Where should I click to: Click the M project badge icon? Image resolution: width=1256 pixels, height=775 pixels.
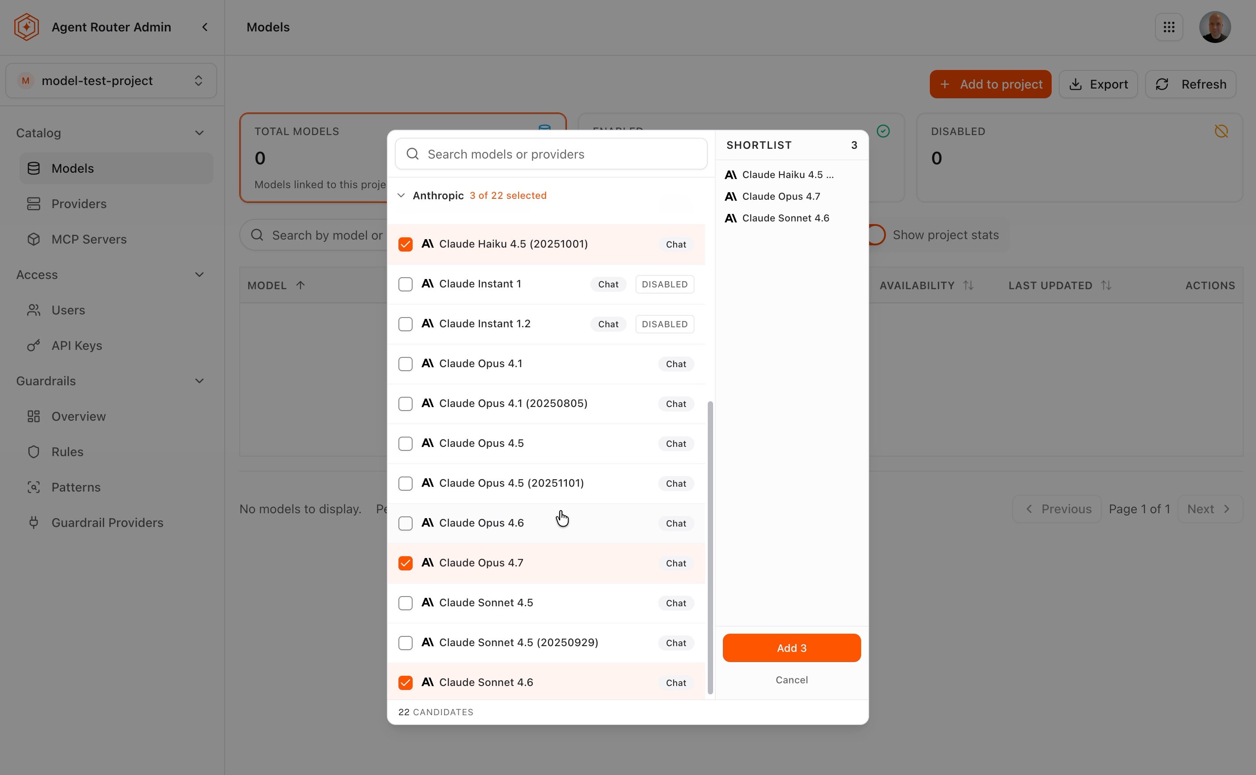pyautogui.click(x=26, y=81)
